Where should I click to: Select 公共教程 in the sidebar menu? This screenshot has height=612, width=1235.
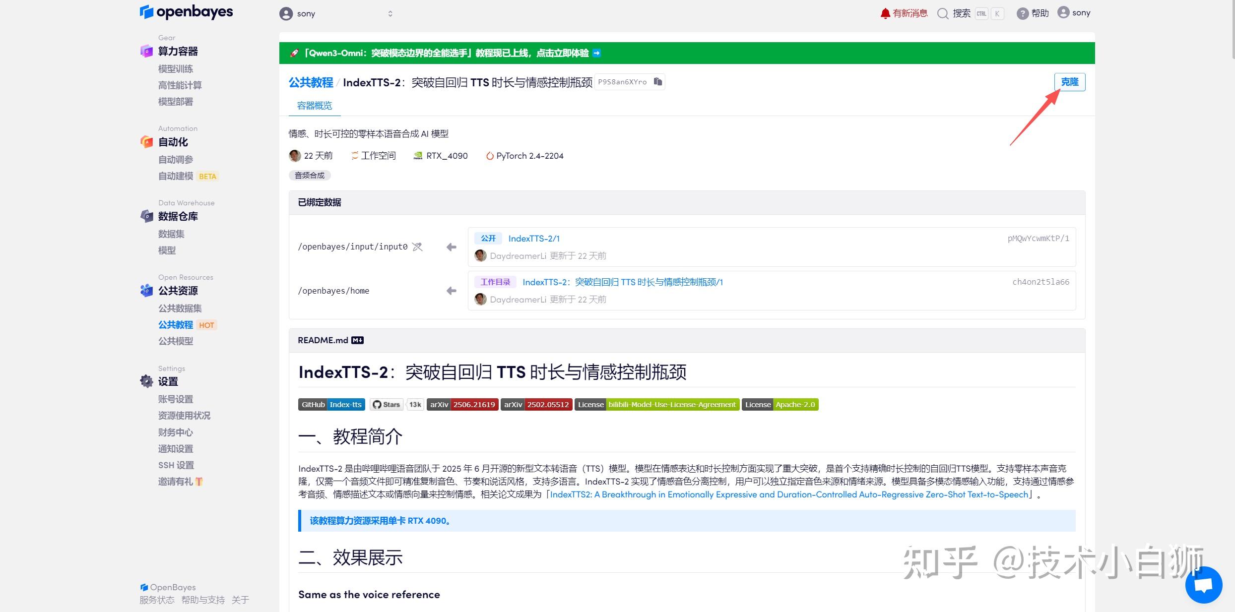177,324
